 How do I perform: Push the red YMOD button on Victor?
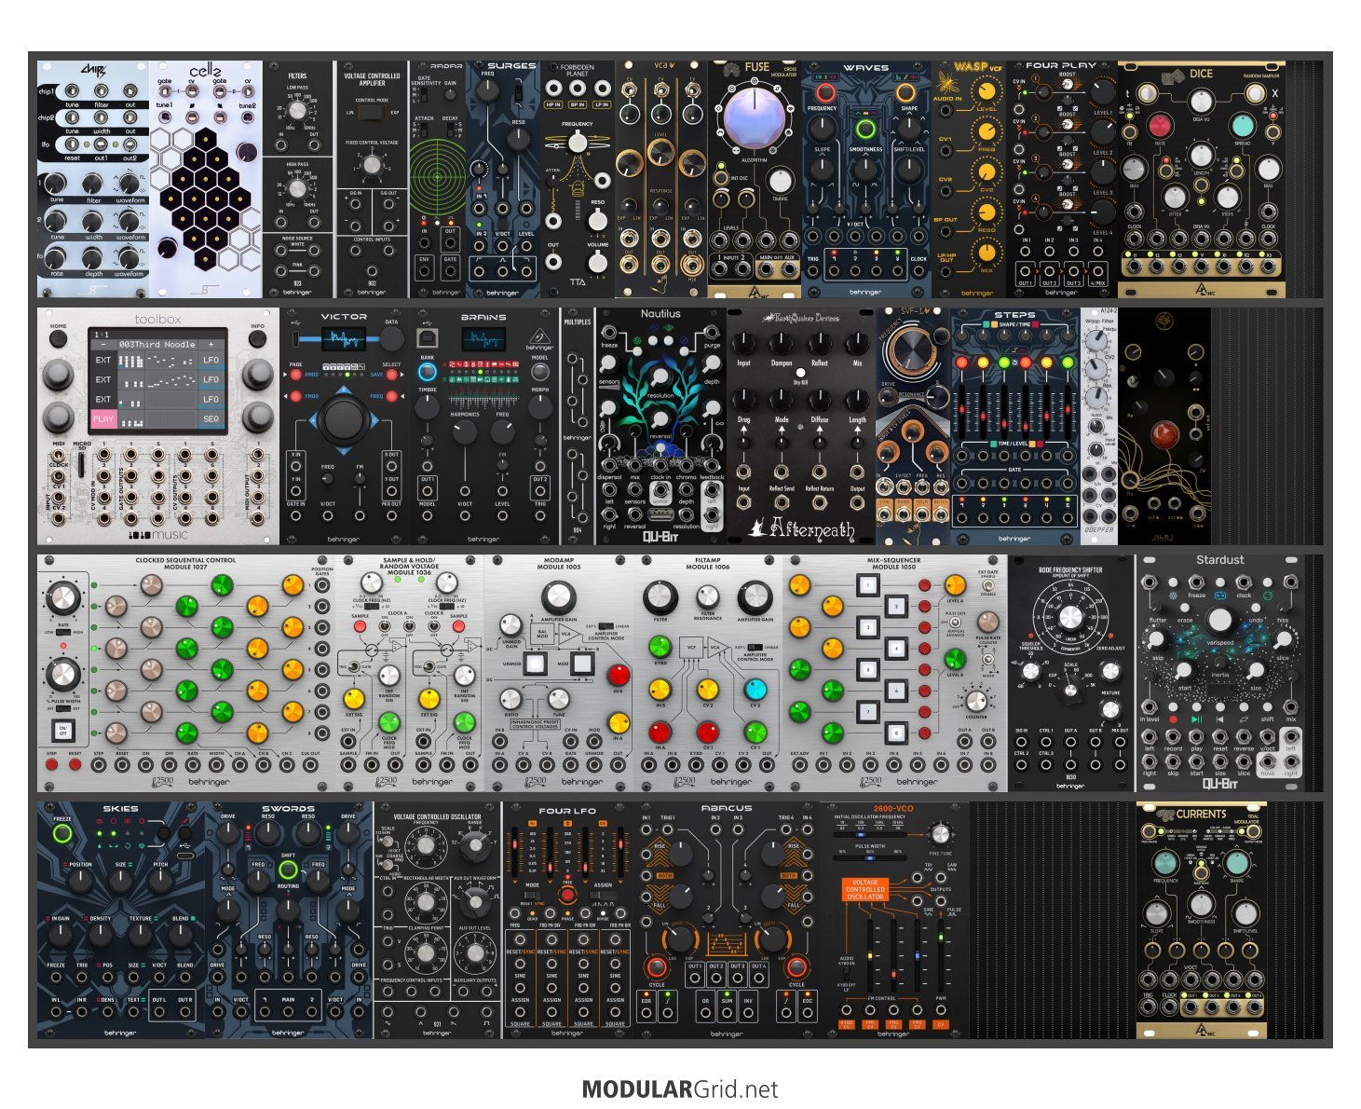296,397
